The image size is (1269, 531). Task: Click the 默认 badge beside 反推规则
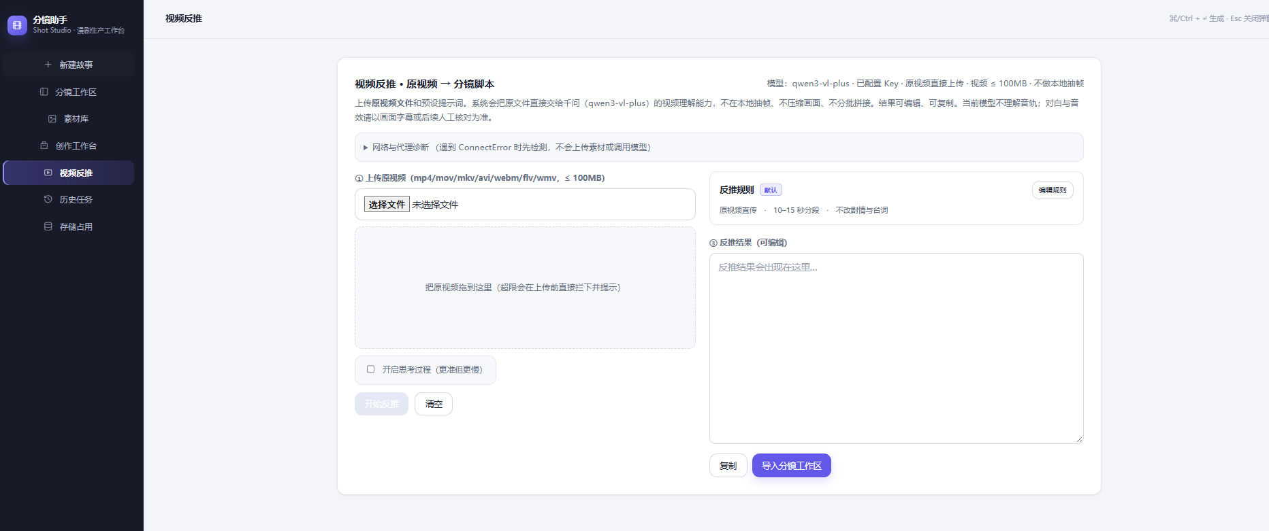771,190
